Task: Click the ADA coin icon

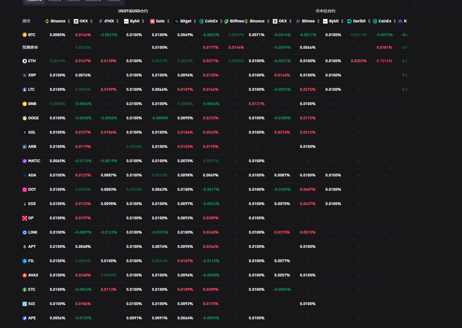Action: point(25,175)
